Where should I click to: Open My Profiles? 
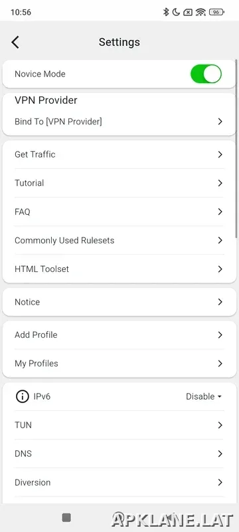119,363
